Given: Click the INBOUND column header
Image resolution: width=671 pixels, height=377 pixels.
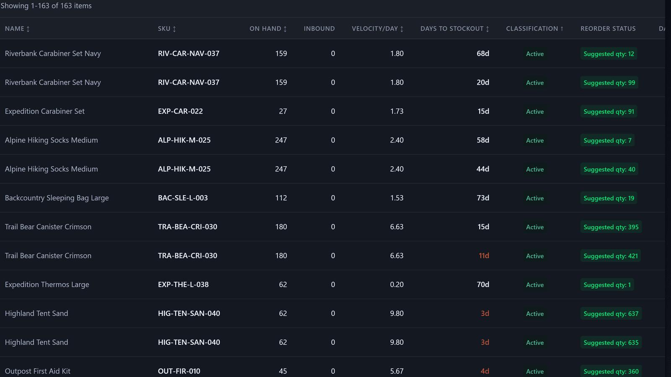Looking at the screenshot, I should coord(319,28).
